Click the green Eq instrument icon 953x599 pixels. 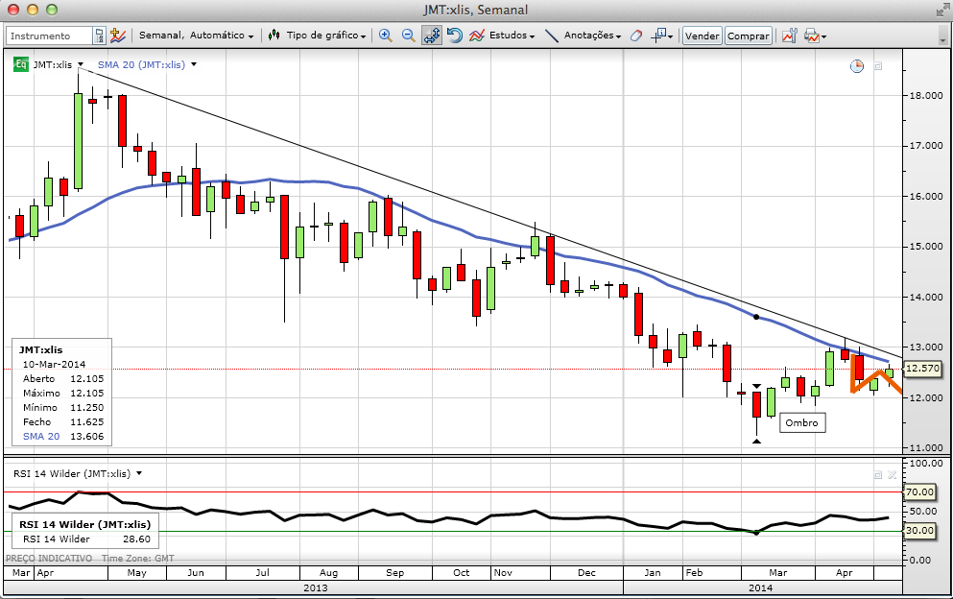(21, 64)
